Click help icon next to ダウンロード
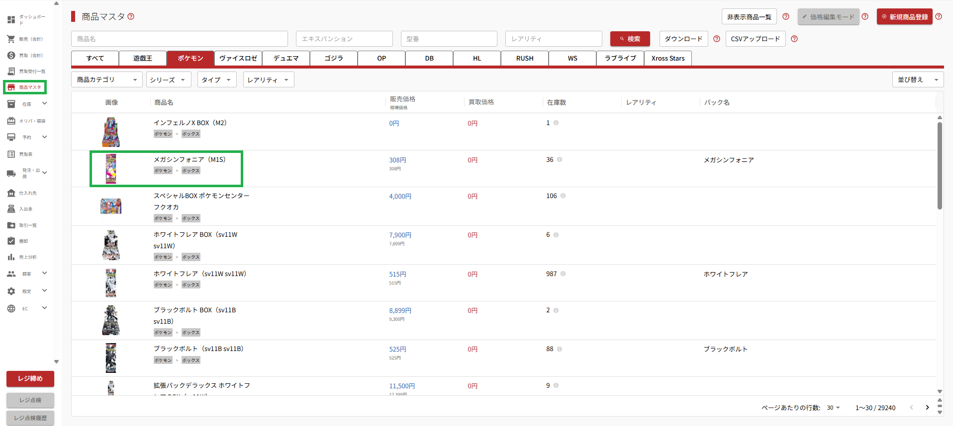The image size is (953, 426). [x=717, y=39]
